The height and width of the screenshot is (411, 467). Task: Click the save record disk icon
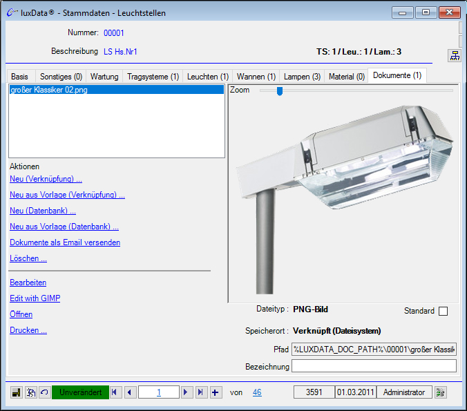pos(17,392)
